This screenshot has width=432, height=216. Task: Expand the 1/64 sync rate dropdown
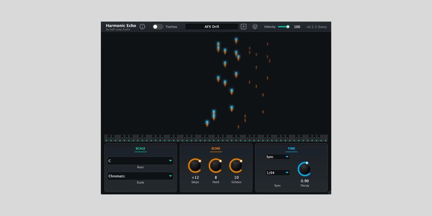point(277,172)
